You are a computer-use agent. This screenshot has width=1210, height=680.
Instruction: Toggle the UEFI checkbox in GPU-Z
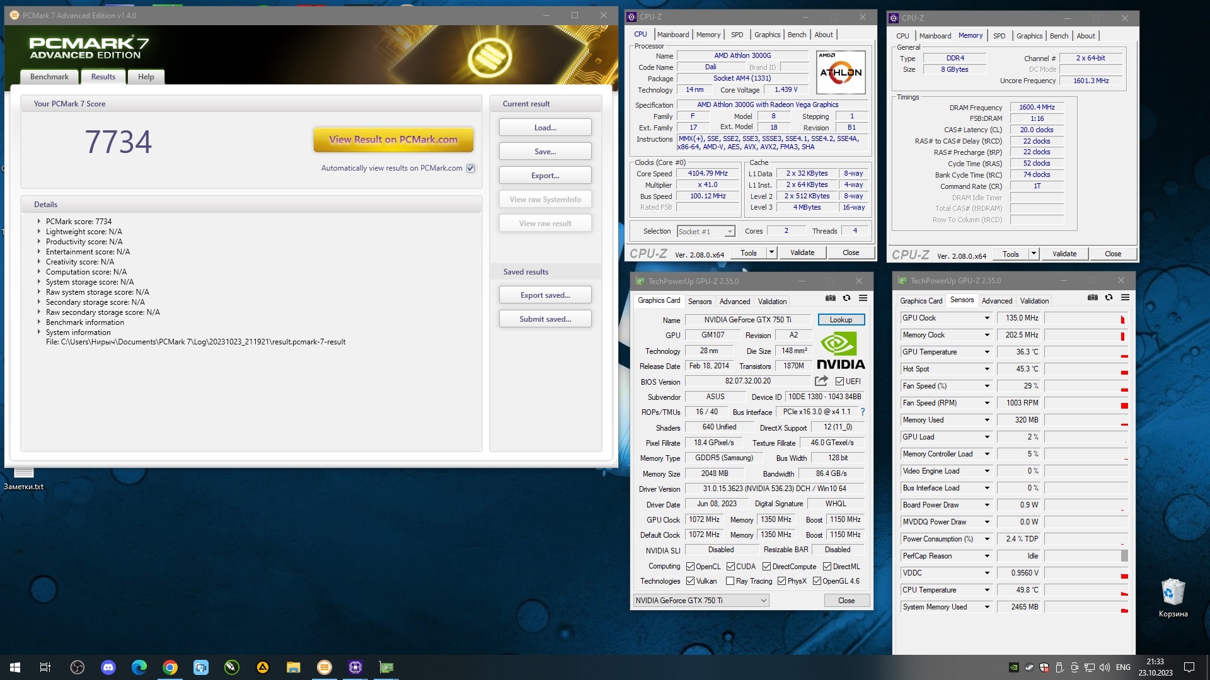[x=839, y=381]
